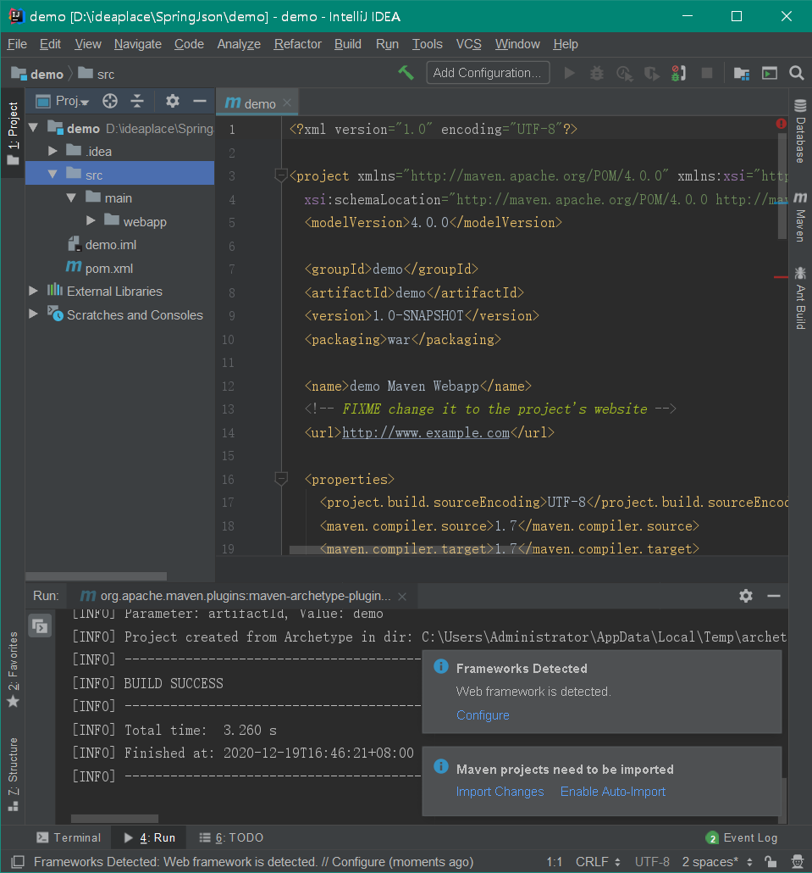Click Locate/Scroll from Source target icon

pyautogui.click(x=110, y=101)
